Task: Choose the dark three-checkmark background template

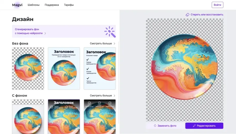Action: pos(100,116)
